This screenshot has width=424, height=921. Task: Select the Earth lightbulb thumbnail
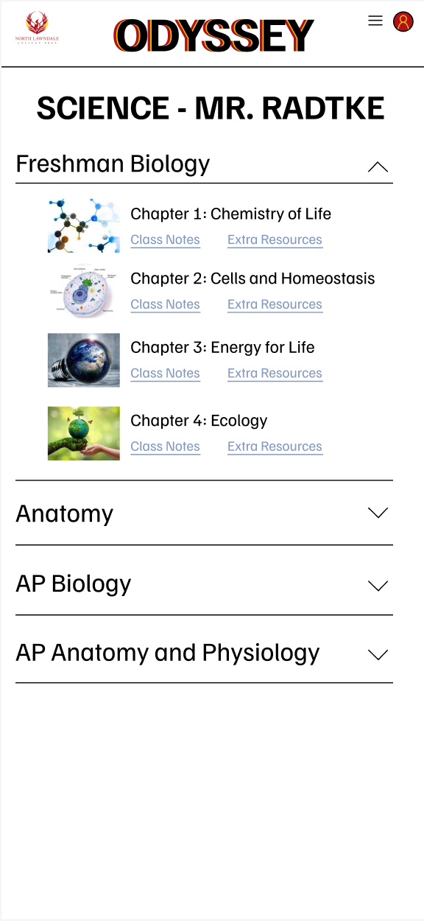84,360
